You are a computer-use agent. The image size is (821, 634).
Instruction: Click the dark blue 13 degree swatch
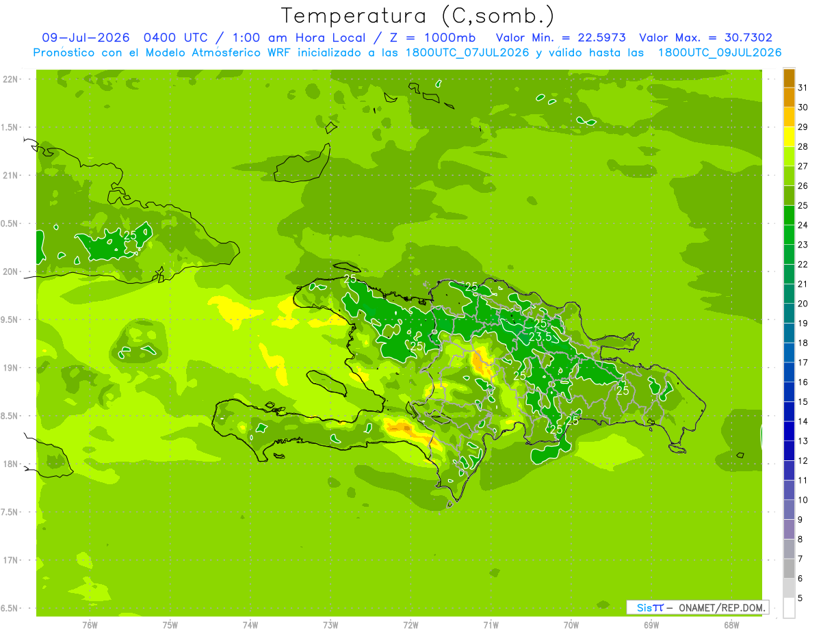tap(789, 431)
